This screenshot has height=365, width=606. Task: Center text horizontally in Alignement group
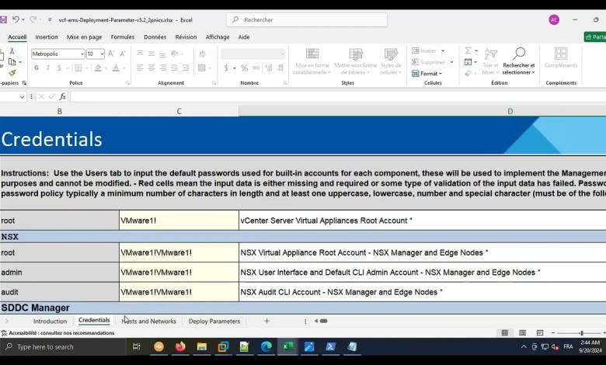tap(151, 68)
